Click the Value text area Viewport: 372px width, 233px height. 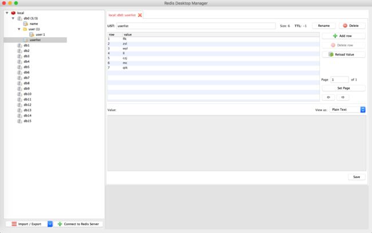(236, 143)
